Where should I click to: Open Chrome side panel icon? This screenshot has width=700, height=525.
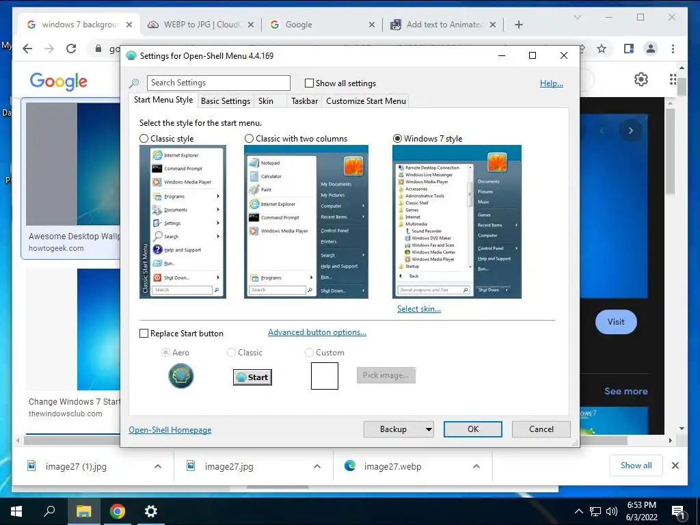629,49
